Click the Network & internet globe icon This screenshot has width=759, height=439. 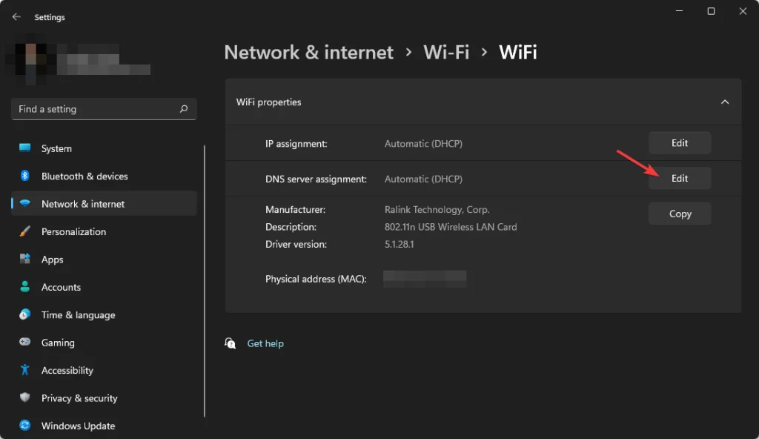[x=24, y=203]
